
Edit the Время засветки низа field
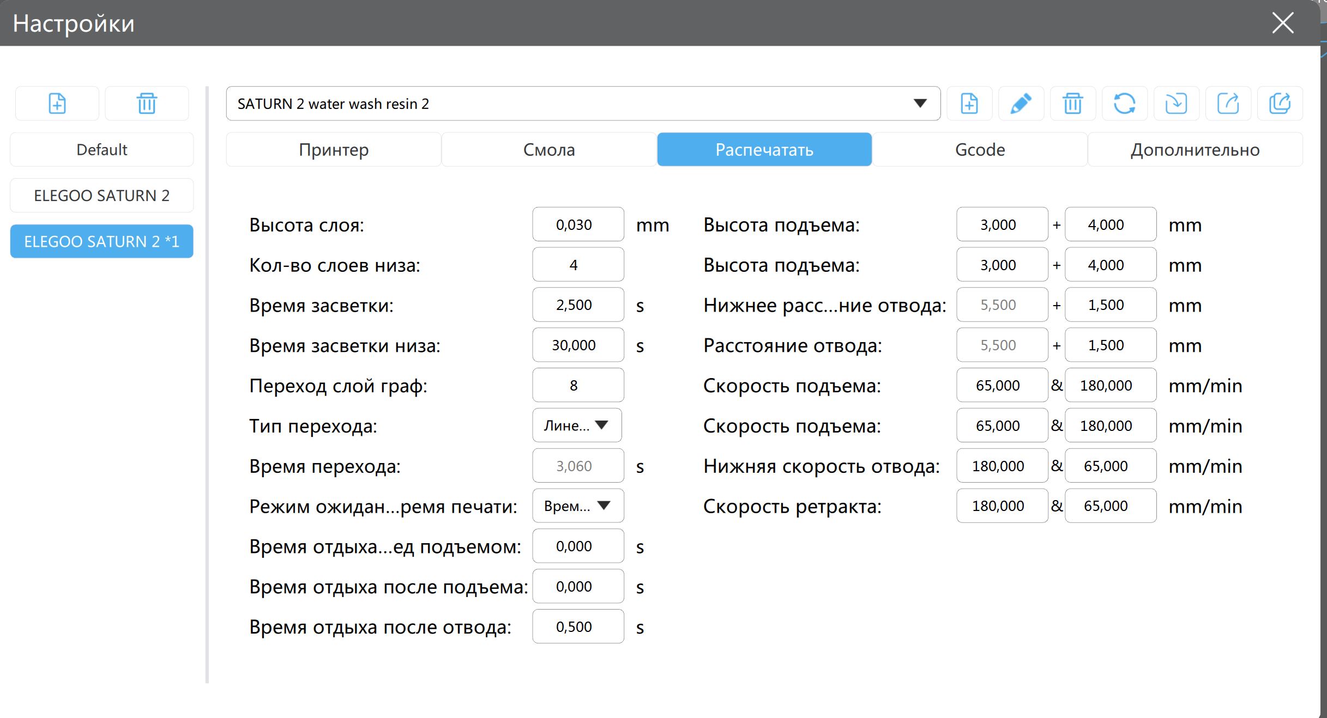[577, 345]
